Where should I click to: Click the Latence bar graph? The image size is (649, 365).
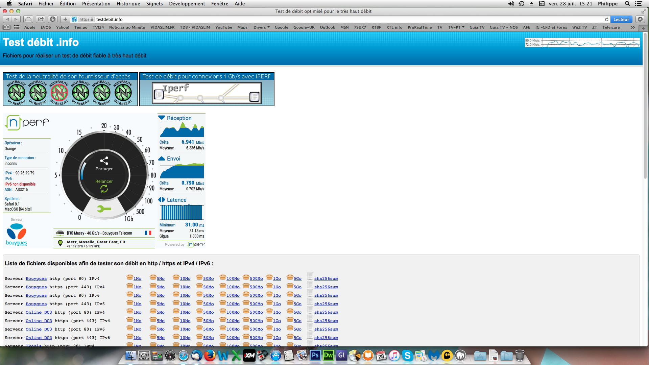[182, 212]
